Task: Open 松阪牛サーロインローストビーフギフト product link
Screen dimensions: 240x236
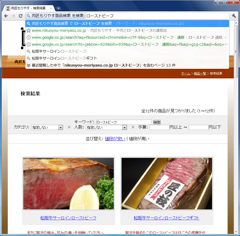Action: point(167,218)
